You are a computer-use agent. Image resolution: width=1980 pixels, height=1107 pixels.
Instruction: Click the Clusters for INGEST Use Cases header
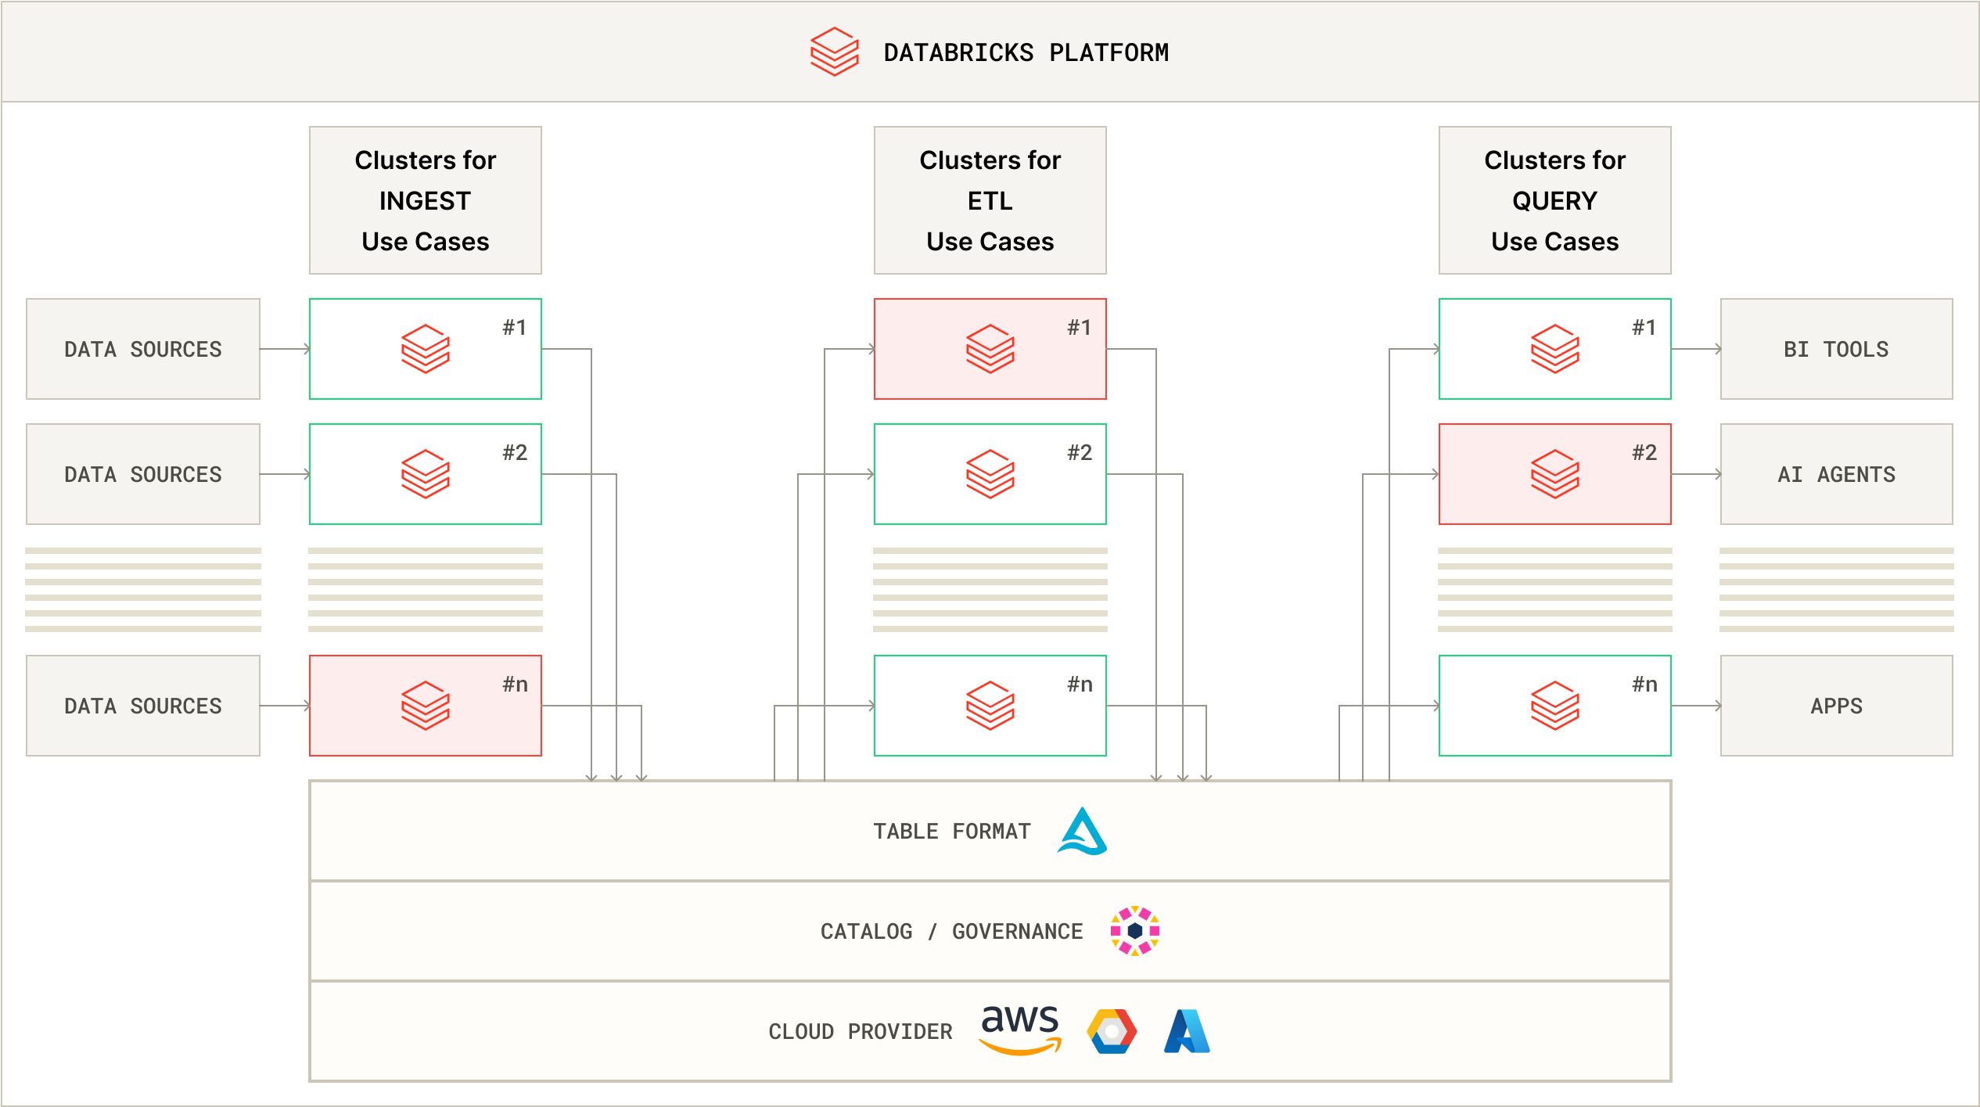coord(425,200)
